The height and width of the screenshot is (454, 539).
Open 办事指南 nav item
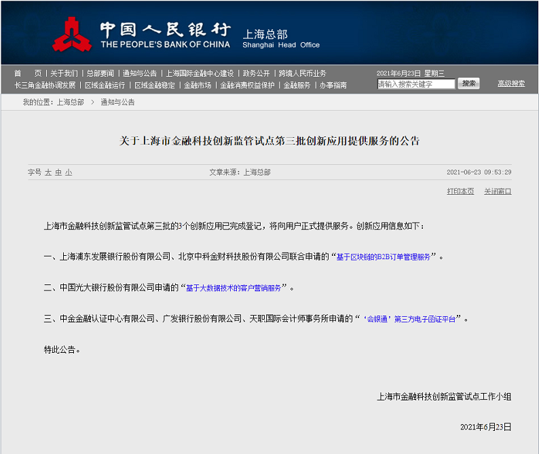[x=333, y=85]
